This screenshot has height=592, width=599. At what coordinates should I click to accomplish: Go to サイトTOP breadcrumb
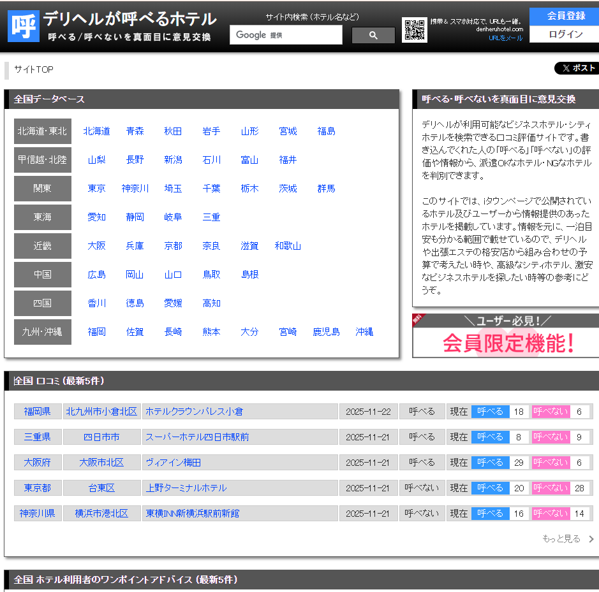(34, 69)
